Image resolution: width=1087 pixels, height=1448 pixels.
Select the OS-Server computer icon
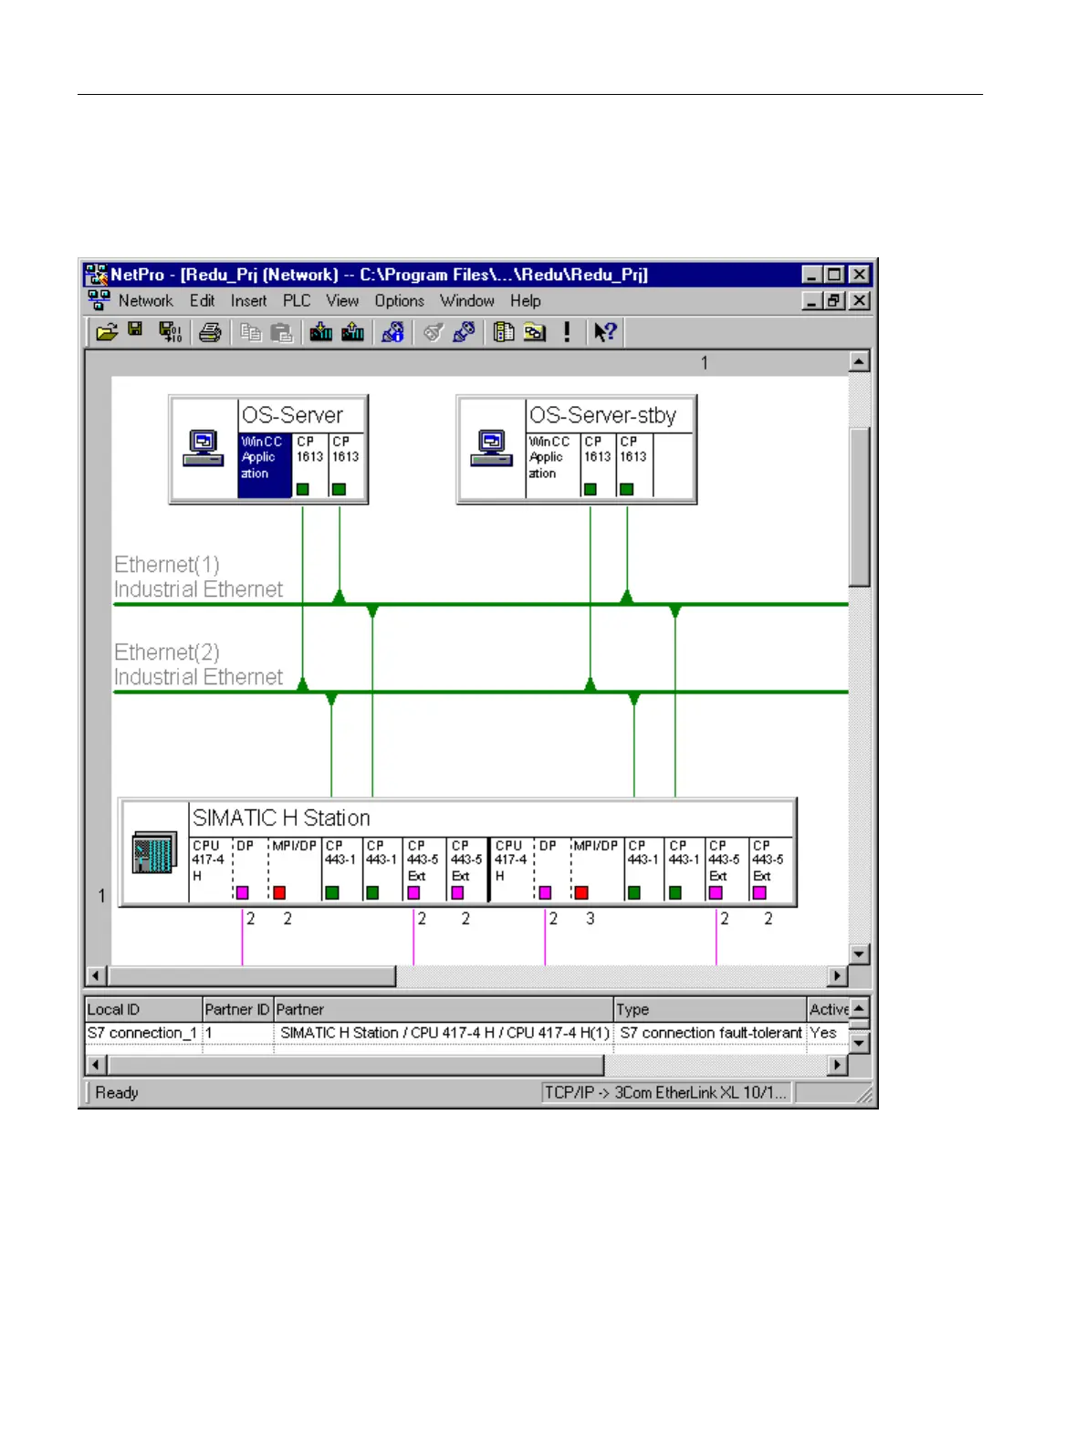204,449
